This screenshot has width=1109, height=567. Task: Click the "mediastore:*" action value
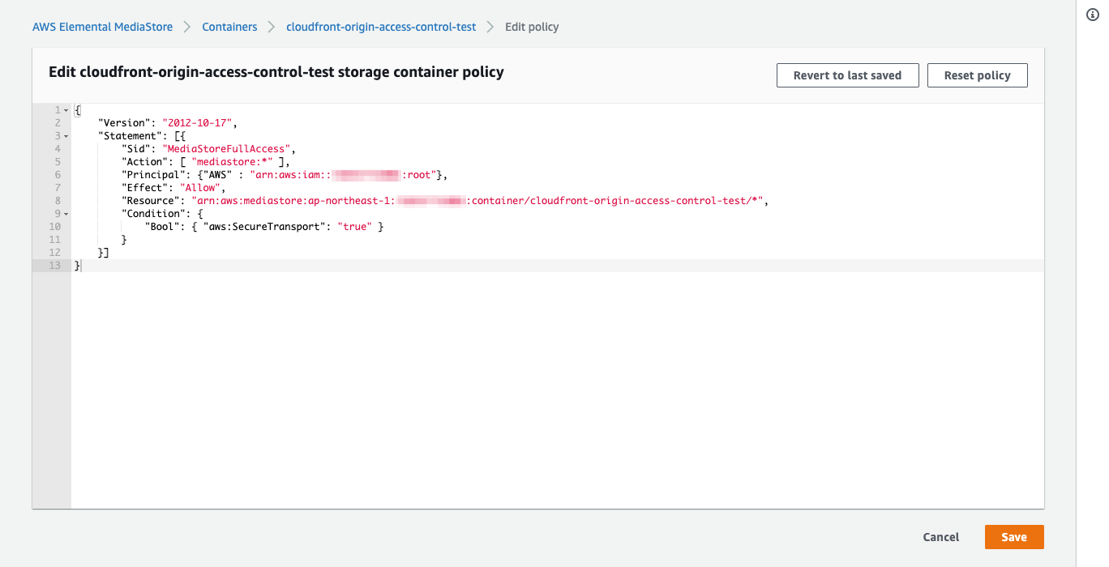(x=233, y=162)
